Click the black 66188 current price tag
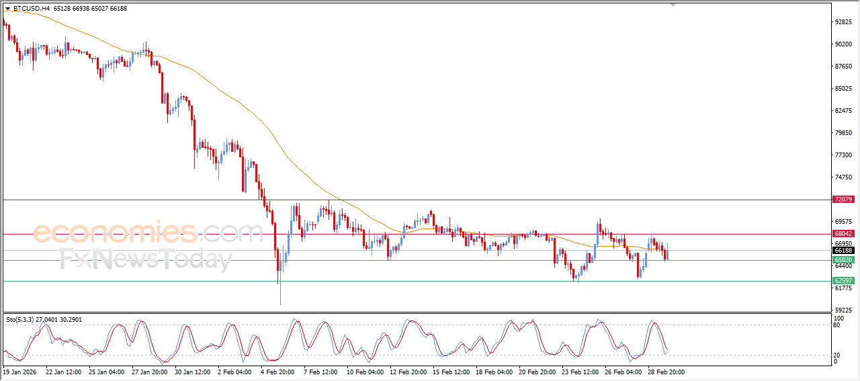This screenshot has width=860, height=381. tap(843, 251)
